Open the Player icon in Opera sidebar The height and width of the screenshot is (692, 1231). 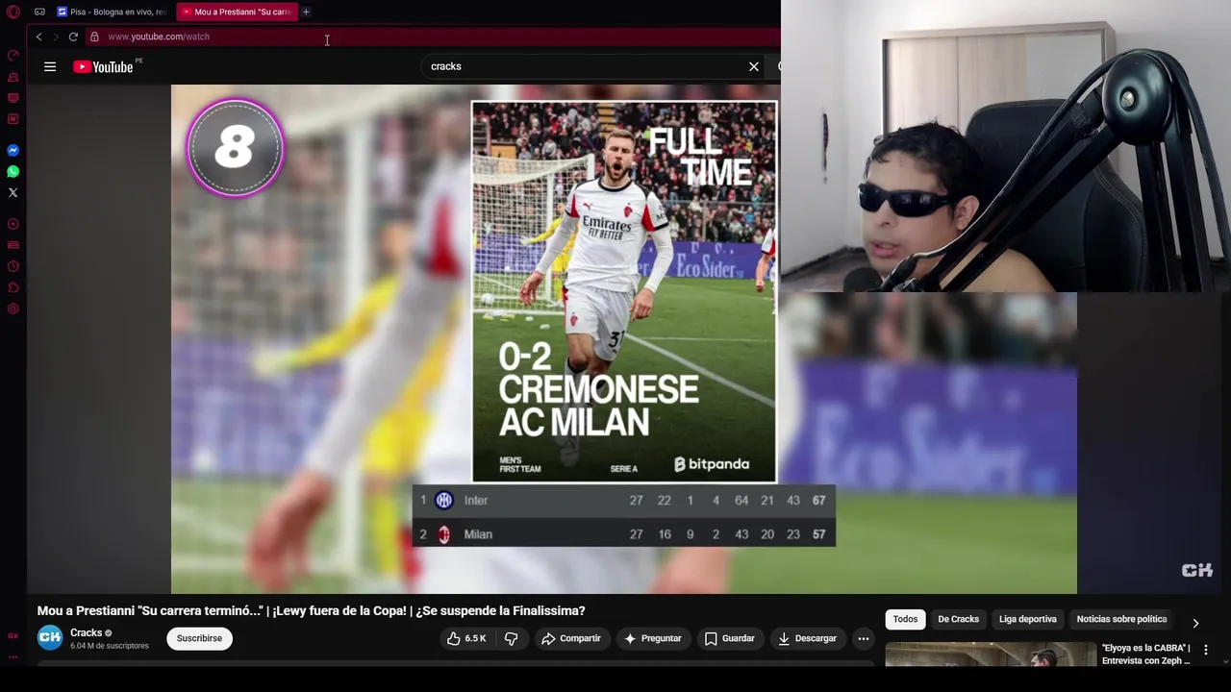click(13, 224)
